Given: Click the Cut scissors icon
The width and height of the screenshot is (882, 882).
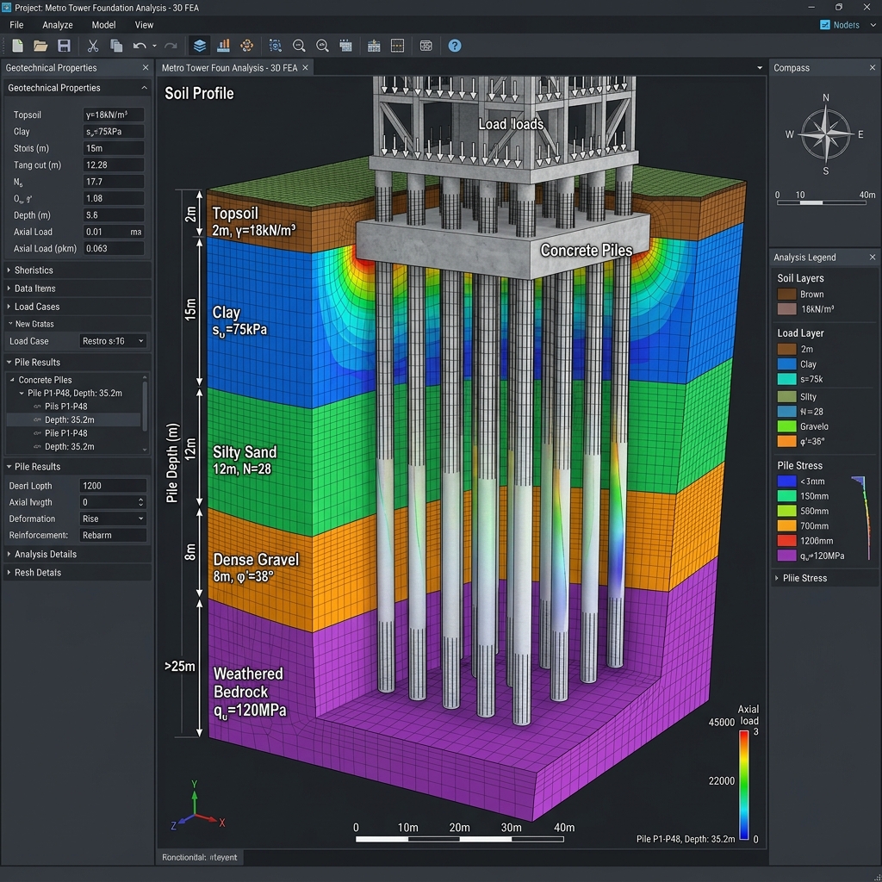Looking at the screenshot, I should [93, 47].
